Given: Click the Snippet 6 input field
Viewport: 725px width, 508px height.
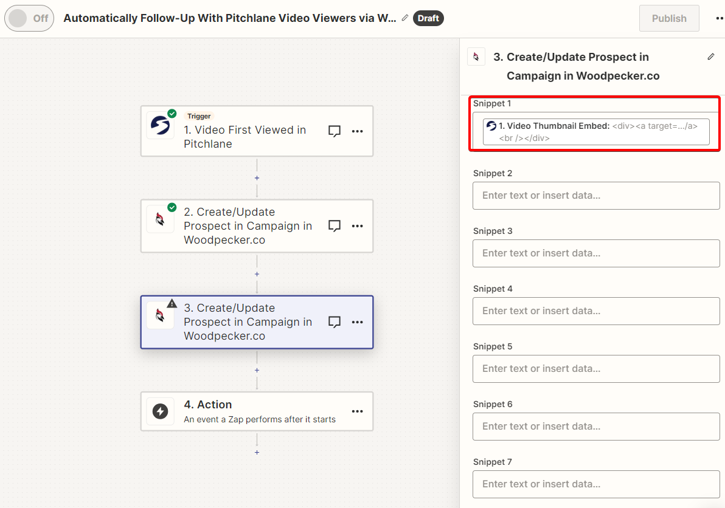Looking at the screenshot, I should (x=596, y=426).
